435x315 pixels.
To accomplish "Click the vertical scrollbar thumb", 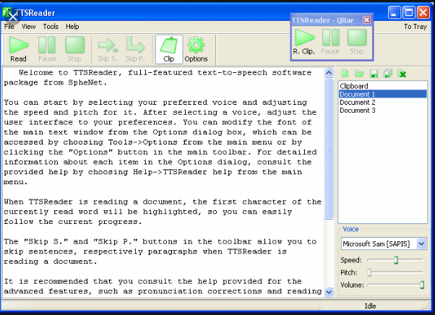I will [x=329, y=149].
